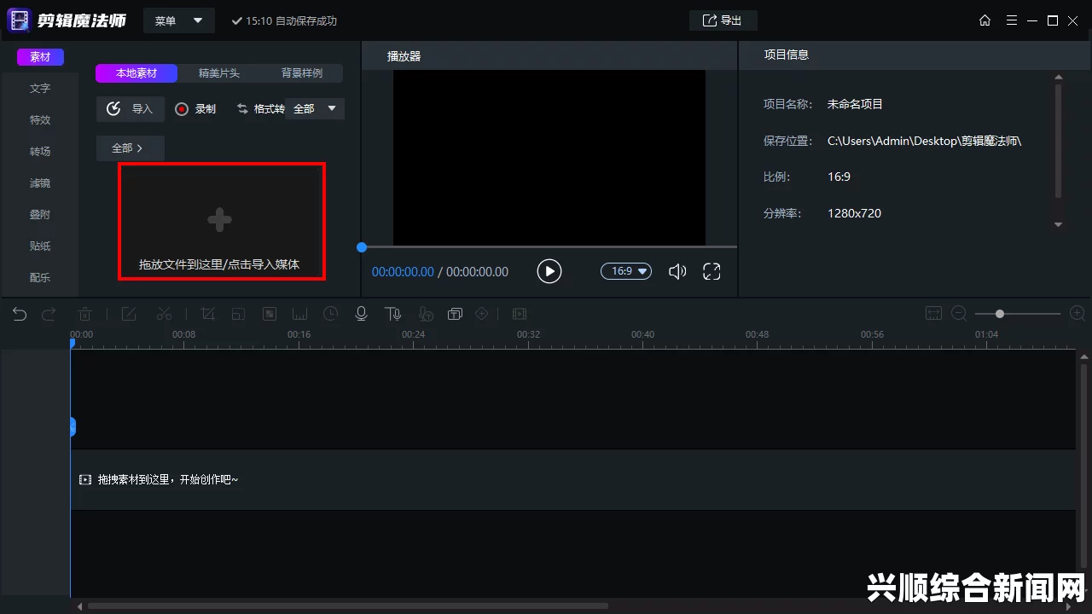The width and height of the screenshot is (1092, 614).
Task: Switch to the 背景样例 tab
Action: point(302,73)
